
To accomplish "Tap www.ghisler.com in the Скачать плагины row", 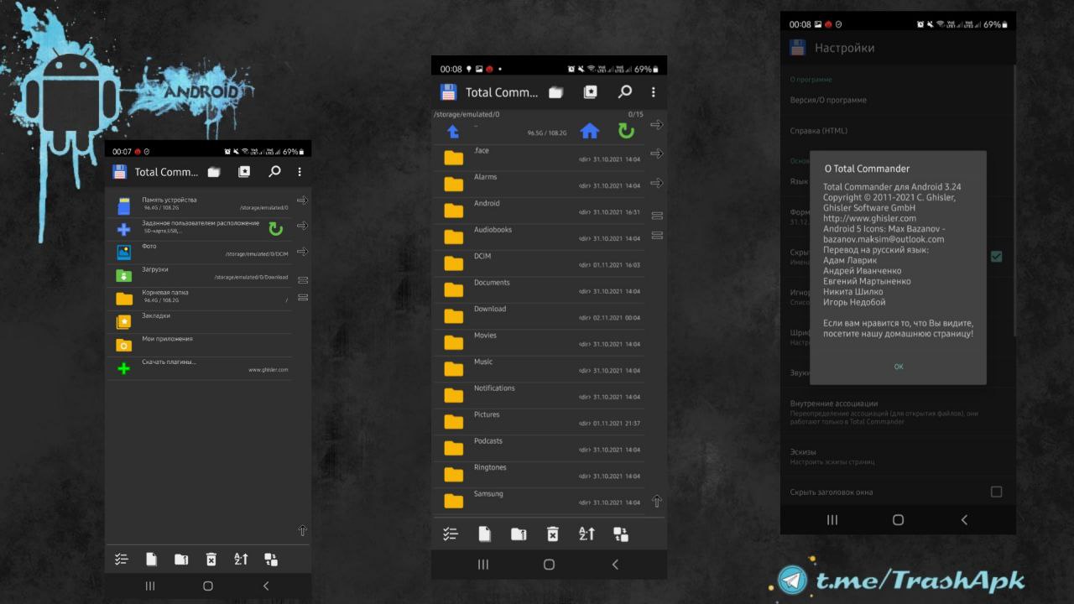I will pyautogui.click(x=268, y=370).
